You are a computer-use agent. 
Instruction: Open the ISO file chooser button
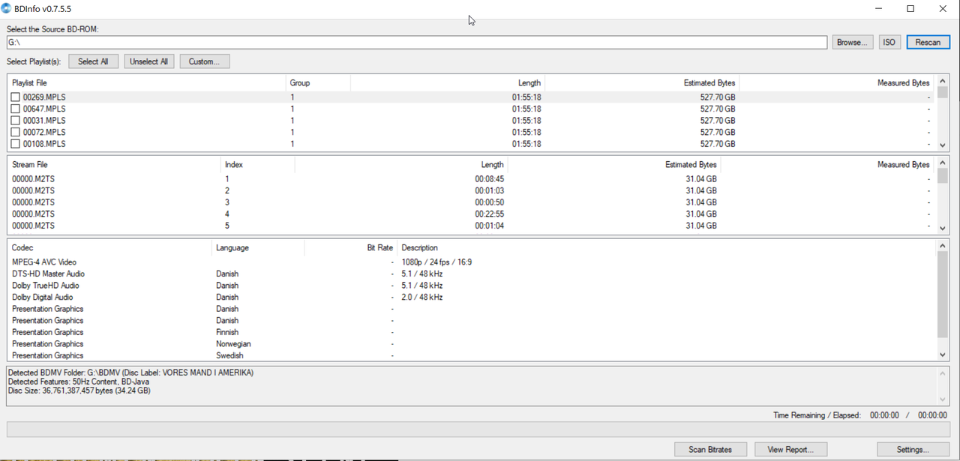(x=889, y=42)
